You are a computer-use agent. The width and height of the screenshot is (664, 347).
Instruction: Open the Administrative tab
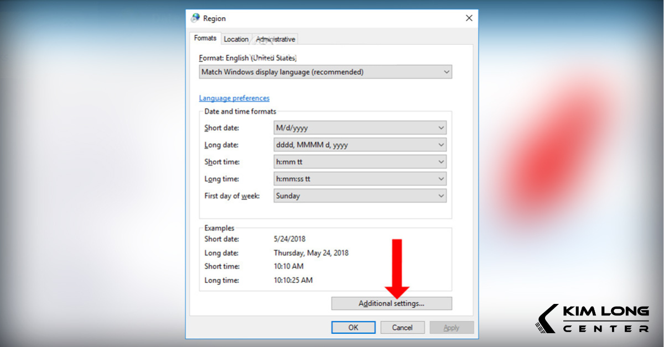[x=275, y=39]
